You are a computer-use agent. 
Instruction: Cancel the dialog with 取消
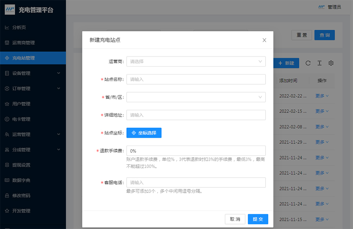[235, 219]
